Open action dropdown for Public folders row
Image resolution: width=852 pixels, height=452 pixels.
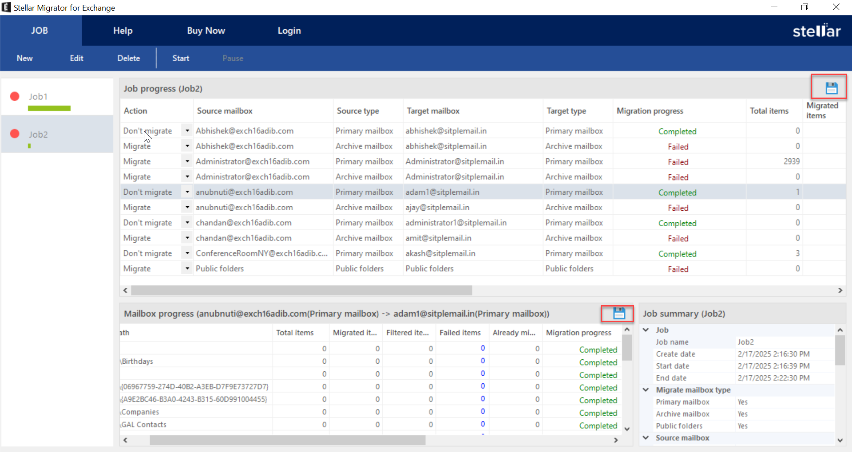(x=187, y=268)
